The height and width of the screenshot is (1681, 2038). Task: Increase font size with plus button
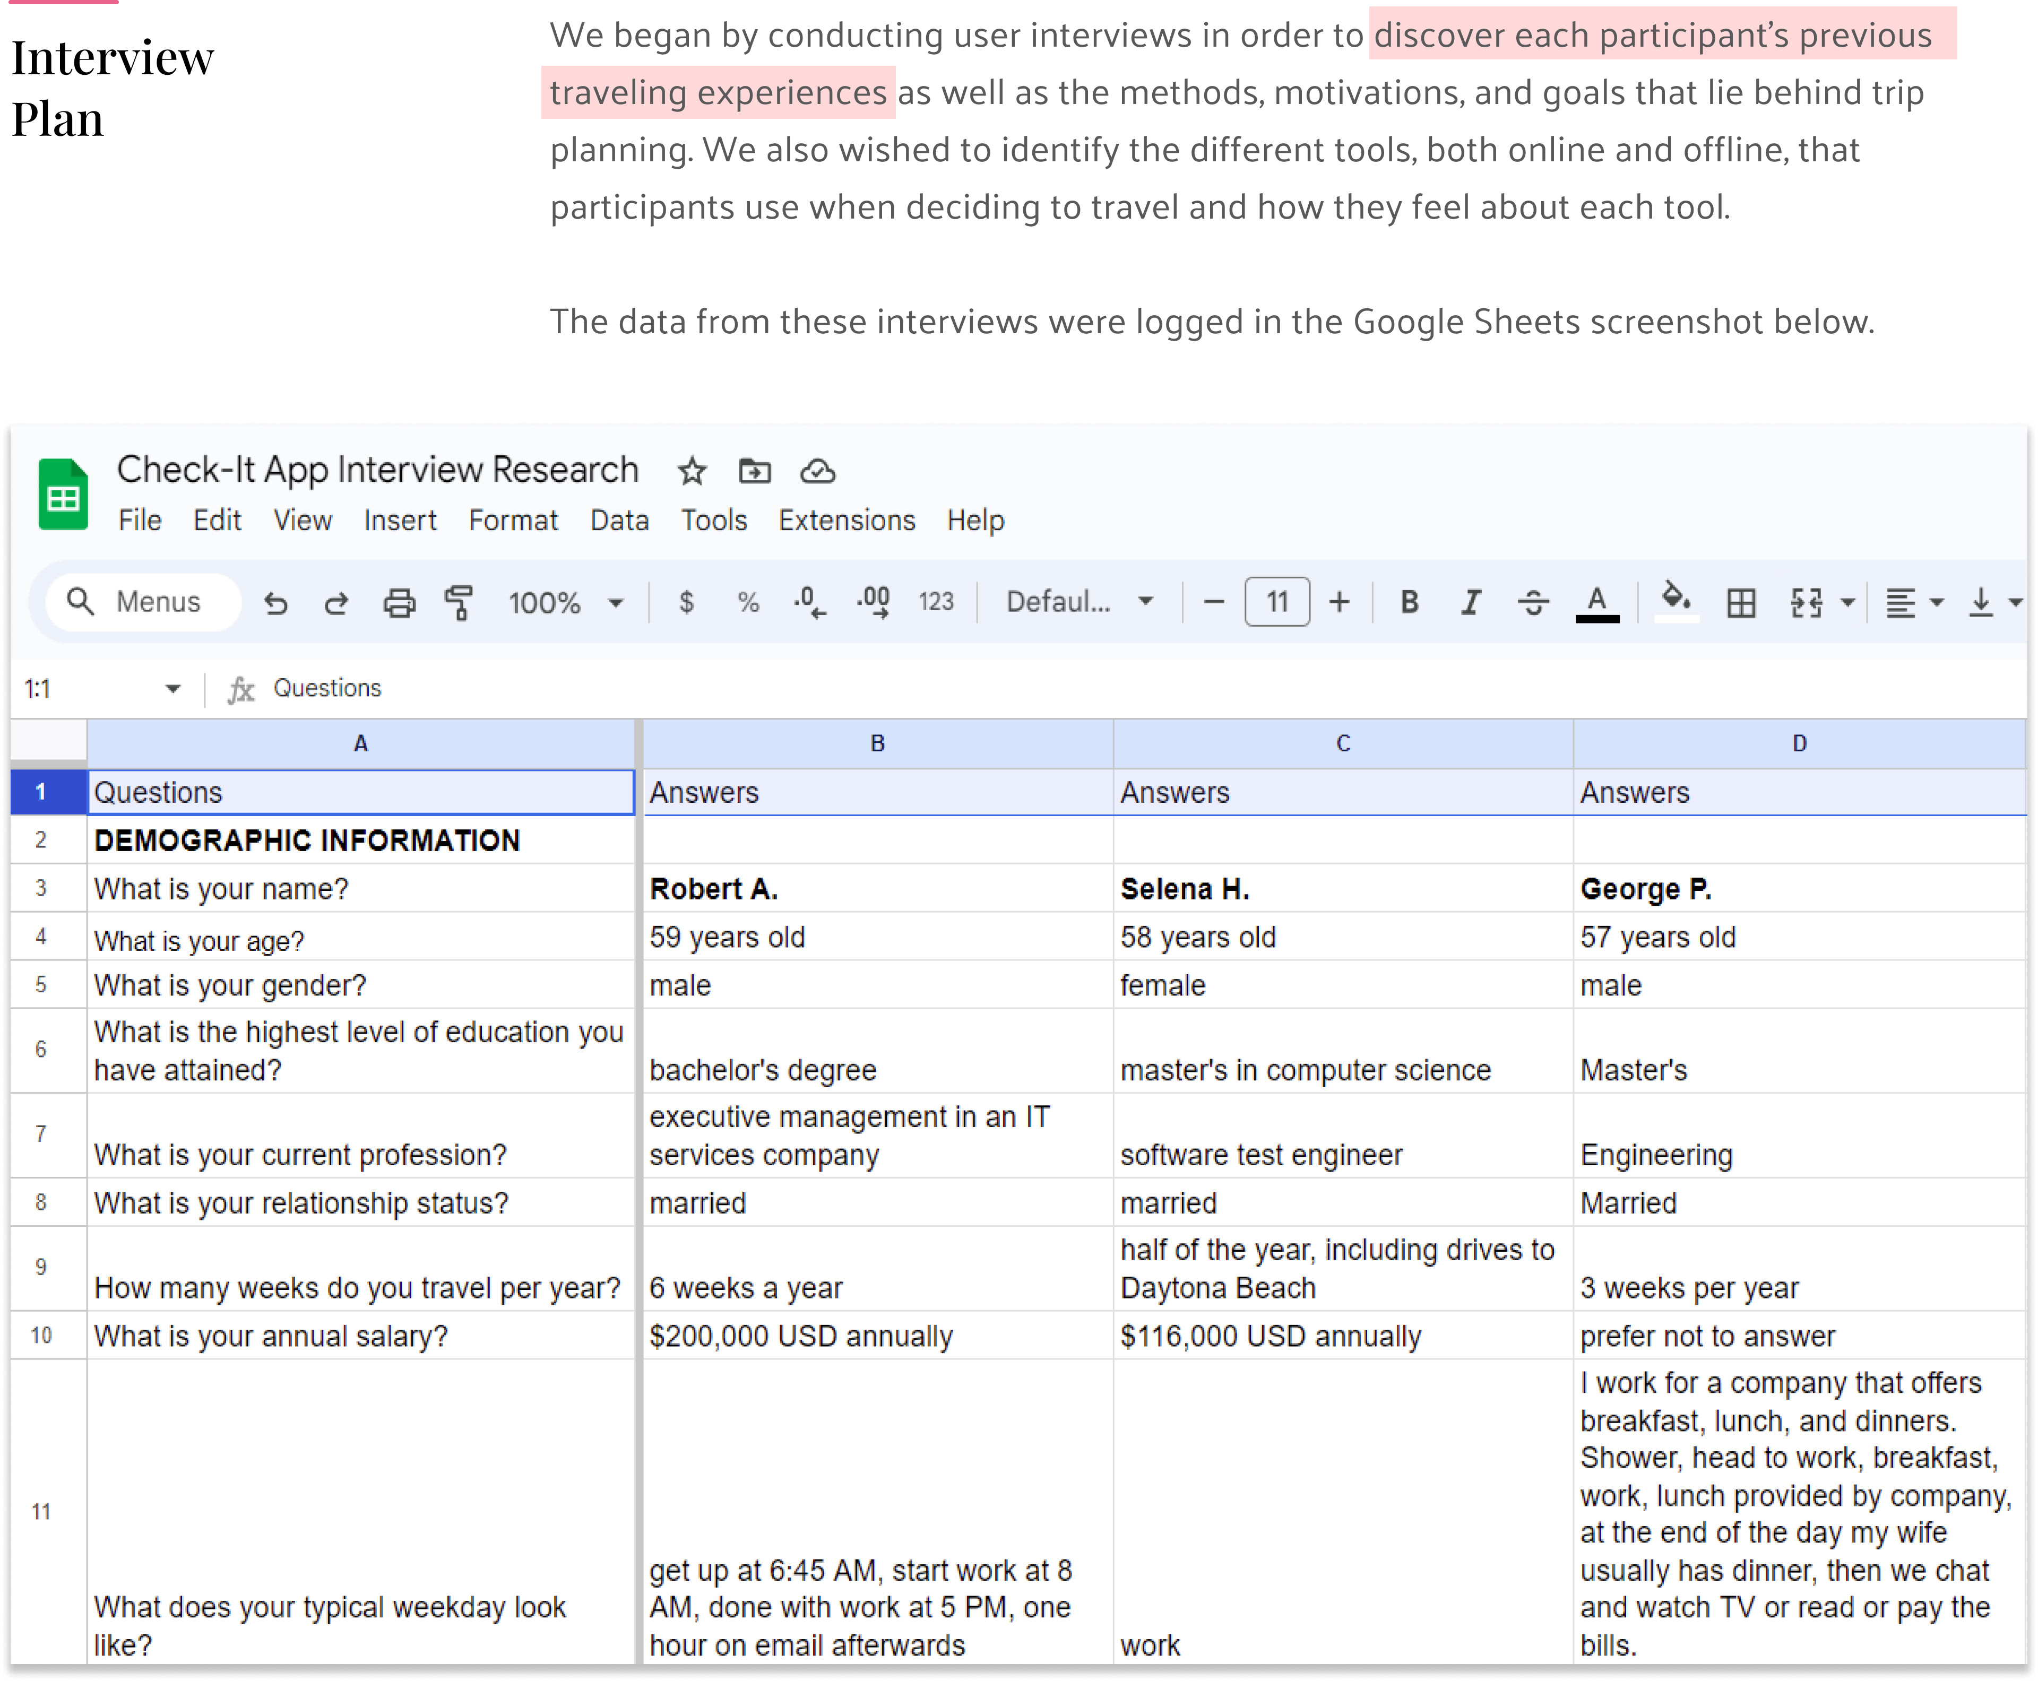click(x=1338, y=602)
